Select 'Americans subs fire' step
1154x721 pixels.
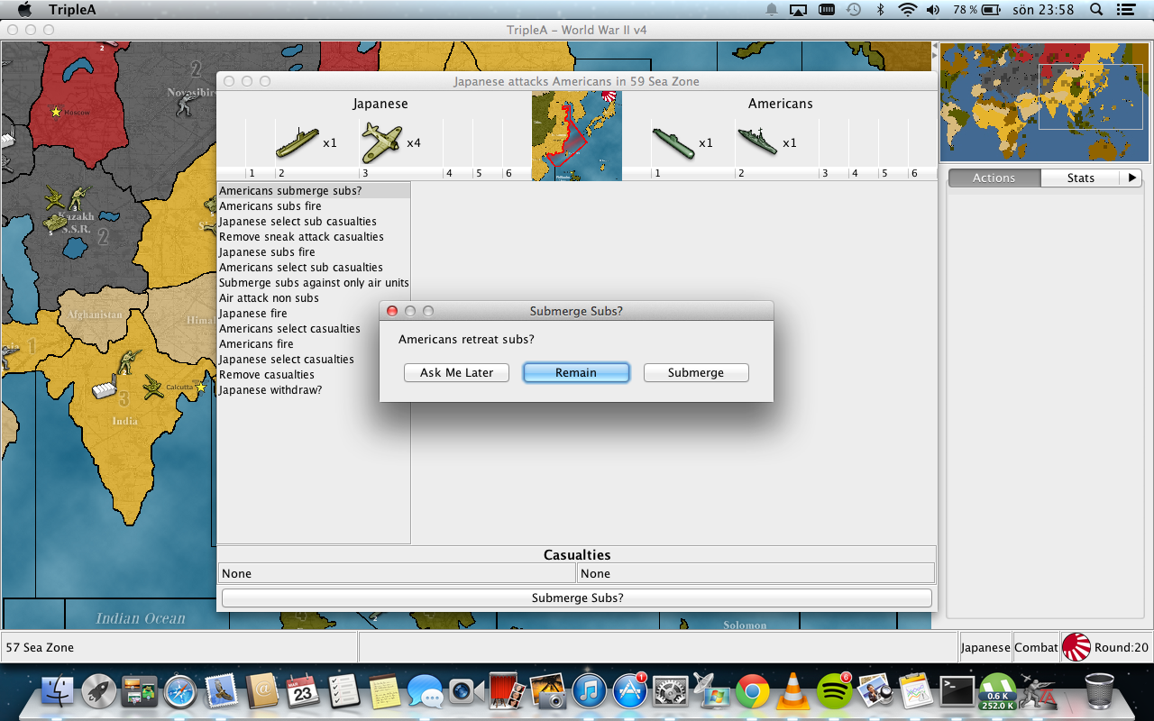(314, 206)
